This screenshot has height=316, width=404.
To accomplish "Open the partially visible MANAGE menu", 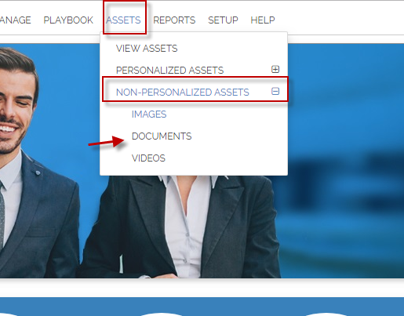I will (x=16, y=20).
